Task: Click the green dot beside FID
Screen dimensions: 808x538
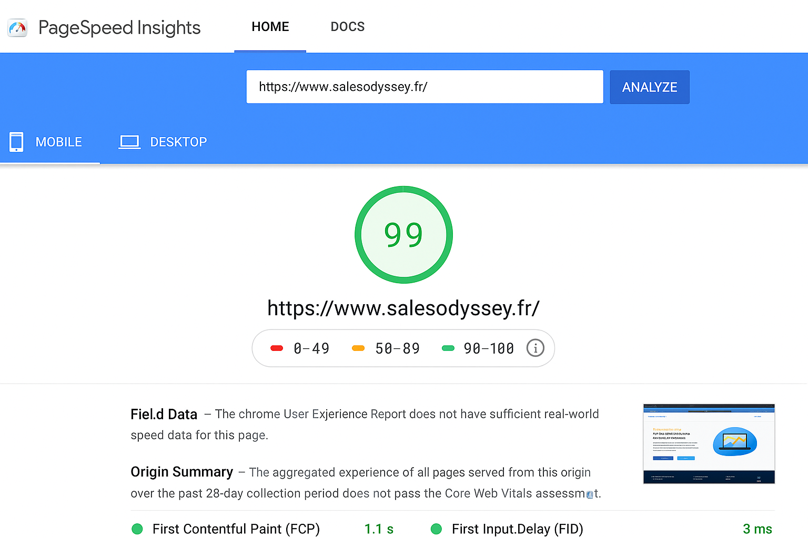Action: click(x=436, y=529)
